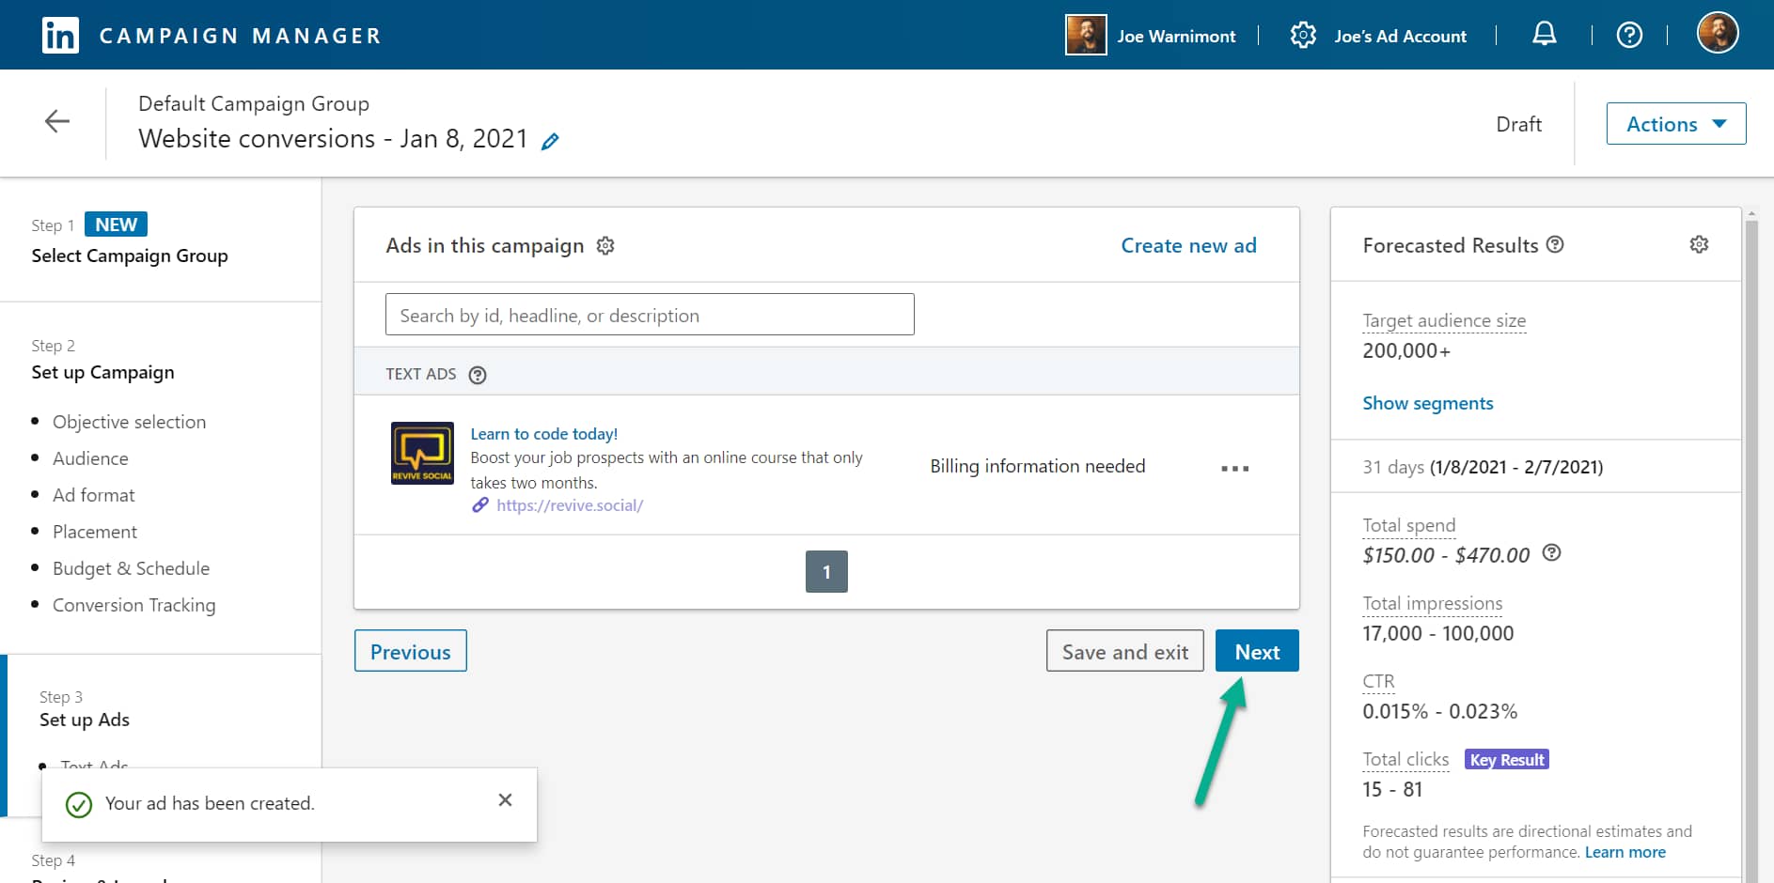Dismiss the 'Your ad has been created' notification
The image size is (1774, 883).
tap(505, 799)
